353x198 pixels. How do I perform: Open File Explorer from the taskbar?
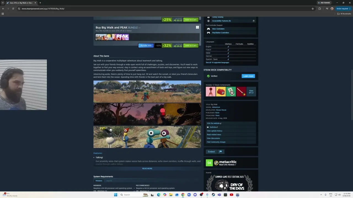171,195
